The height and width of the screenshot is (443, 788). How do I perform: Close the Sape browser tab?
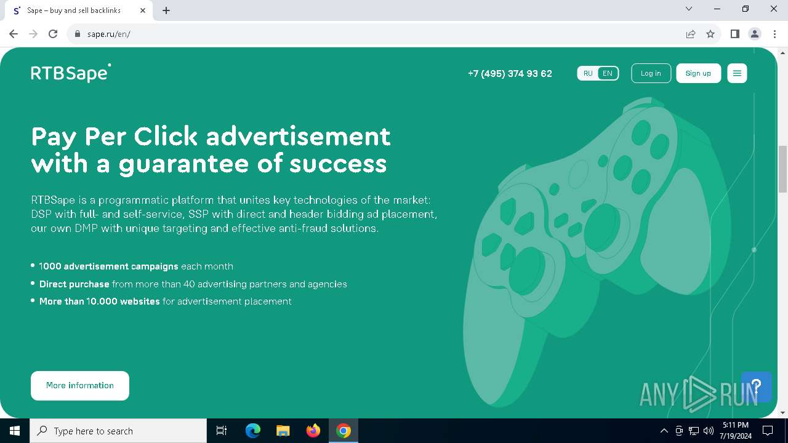[143, 10]
